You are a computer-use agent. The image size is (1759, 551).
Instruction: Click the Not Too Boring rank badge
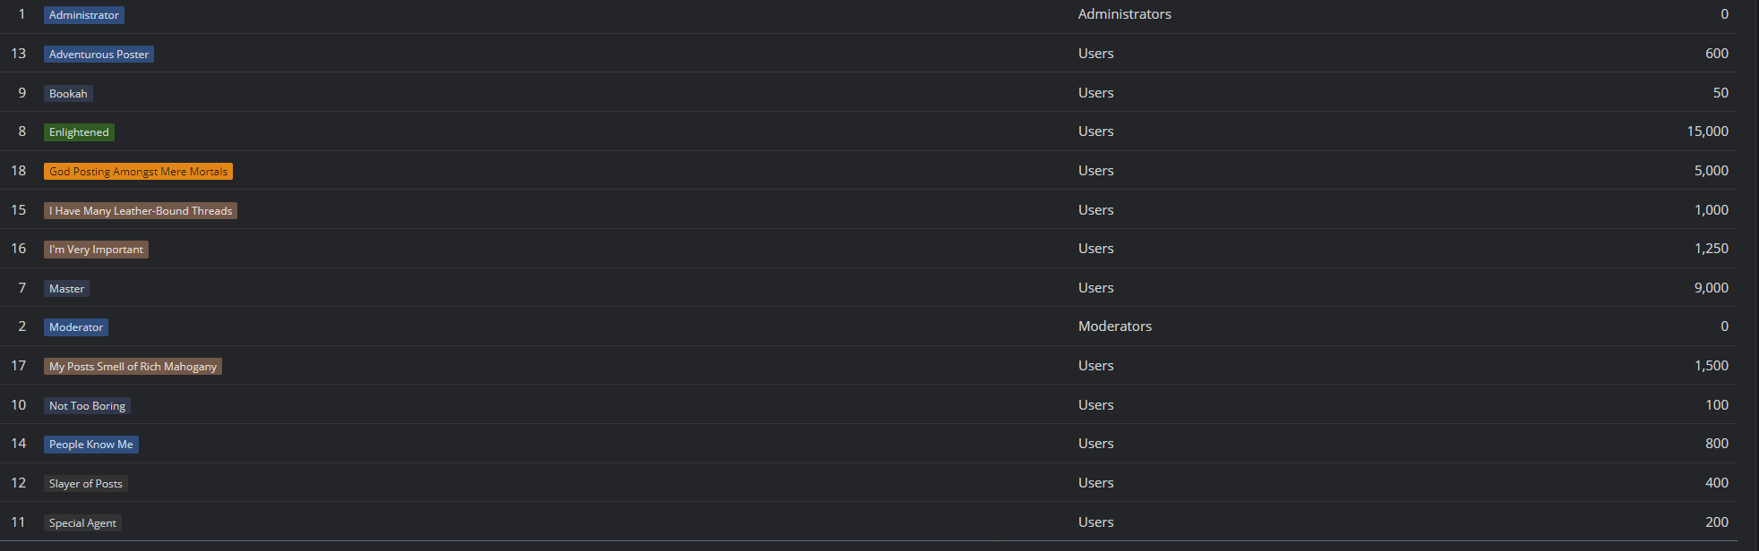point(87,406)
